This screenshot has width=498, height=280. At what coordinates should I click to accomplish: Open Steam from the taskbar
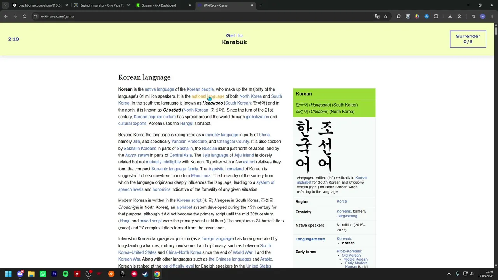point(145,274)
